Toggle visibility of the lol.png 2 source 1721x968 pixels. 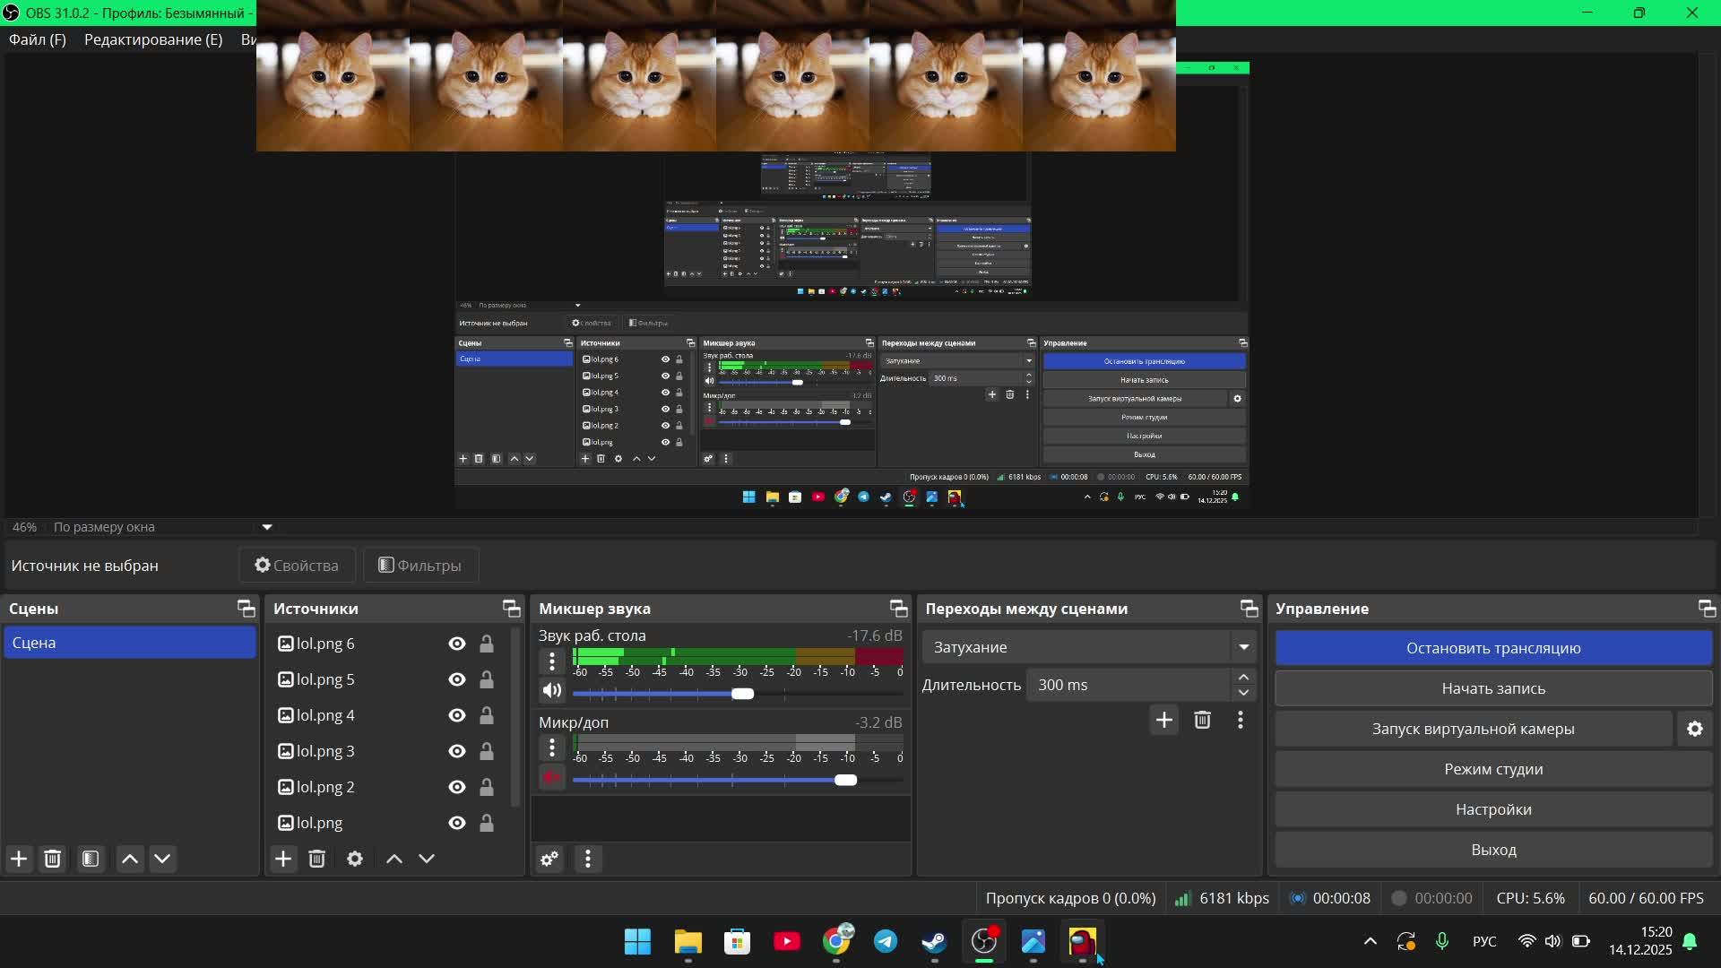click(457, 787)
